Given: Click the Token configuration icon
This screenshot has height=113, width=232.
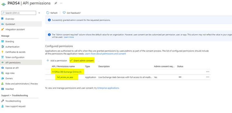Looking at the screenshot, I should pos(2,57).
